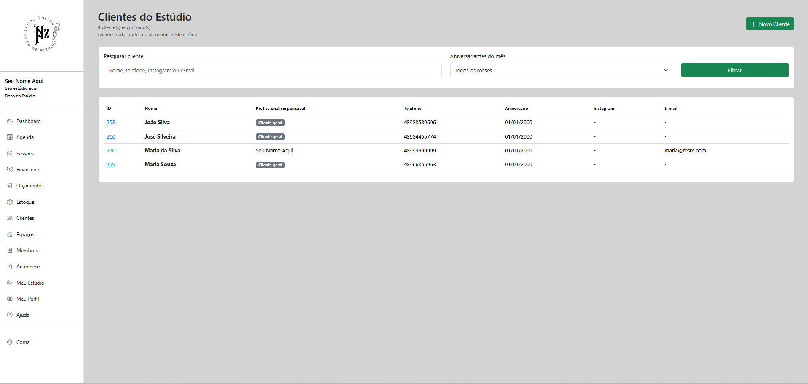Click Seu Nome Aqui in Maria da Silva row
The image size is (808, 384).
[274, 151]
